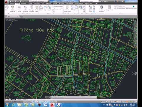Switch to the Model layout tab
142x107 pixels.
(x=14, y=99)
